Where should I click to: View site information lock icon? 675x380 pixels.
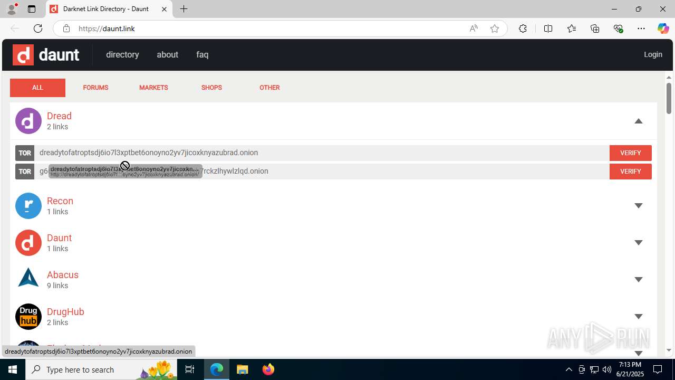66,28
